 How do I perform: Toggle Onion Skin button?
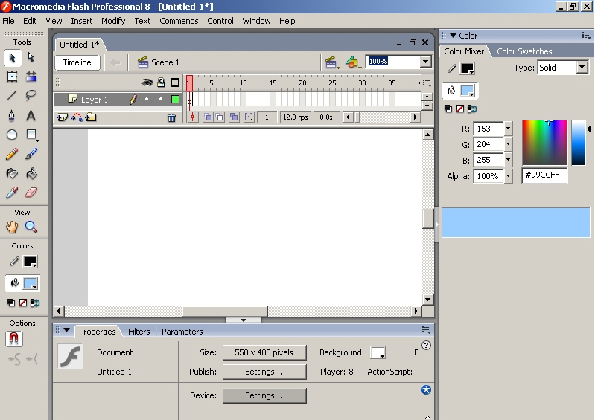[208, 117]
